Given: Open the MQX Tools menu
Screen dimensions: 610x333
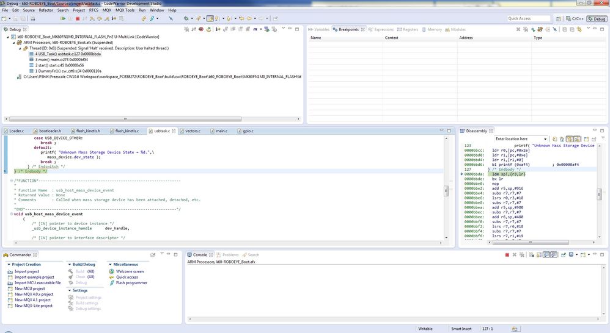Looking at the screenshot, I should tap(125, 10).
